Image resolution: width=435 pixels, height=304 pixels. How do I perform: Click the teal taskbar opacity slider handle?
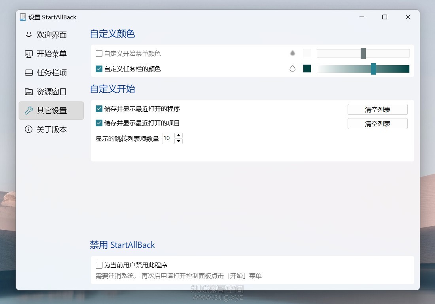(373, 69)
